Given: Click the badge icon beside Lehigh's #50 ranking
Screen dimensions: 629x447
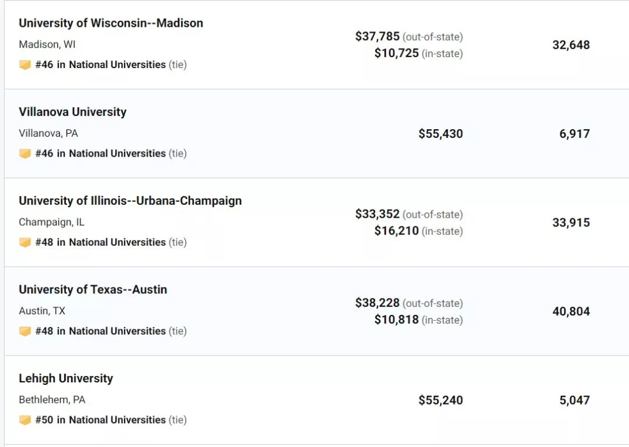Looking at the screenshot, I should click(25, 420).
